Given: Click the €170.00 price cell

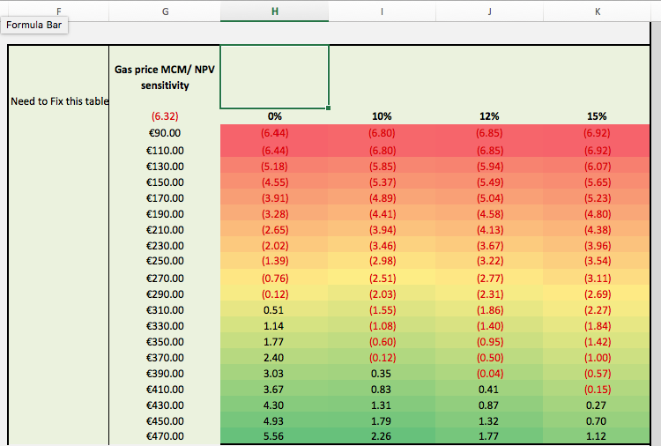Looking at the screenshot, I should pos(165,197).
